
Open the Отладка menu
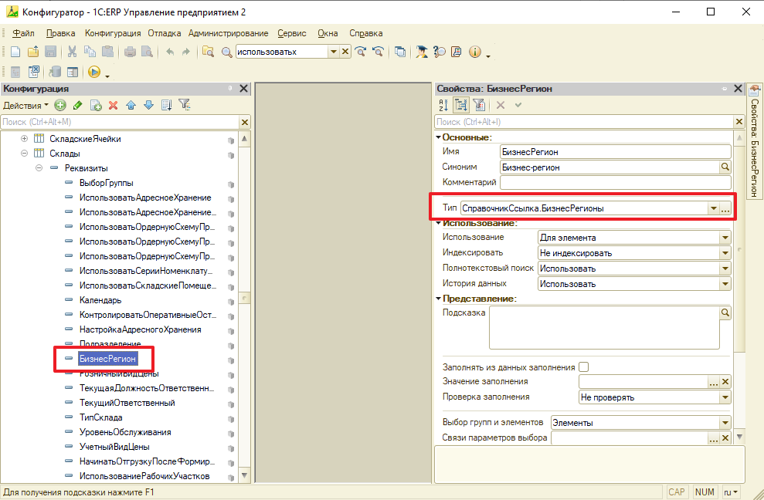tap(165, 33)
